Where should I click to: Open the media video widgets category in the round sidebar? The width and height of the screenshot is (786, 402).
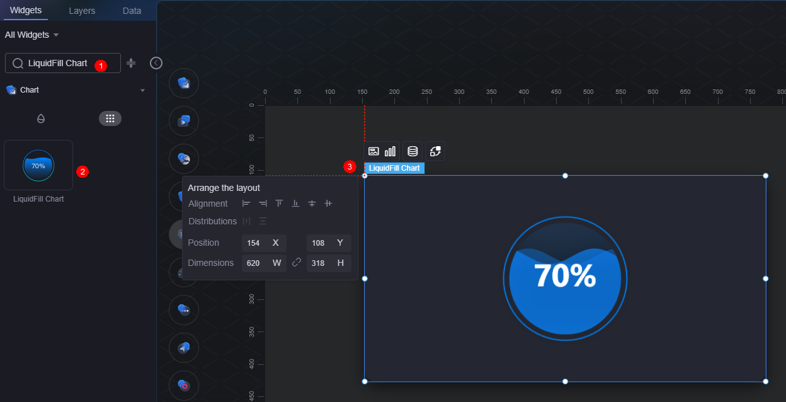(184, 121)
